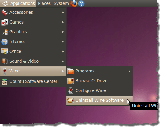Select Office menu entry text
The image size is (163, 129).
click(x=15, y=51)
